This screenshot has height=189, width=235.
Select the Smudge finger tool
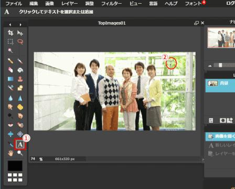pyautogui.click(x=10, y=107)
